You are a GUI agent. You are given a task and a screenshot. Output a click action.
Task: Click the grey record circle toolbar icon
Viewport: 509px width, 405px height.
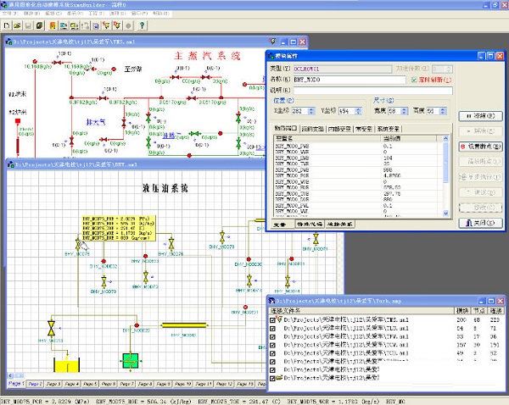tap(128, 25)
